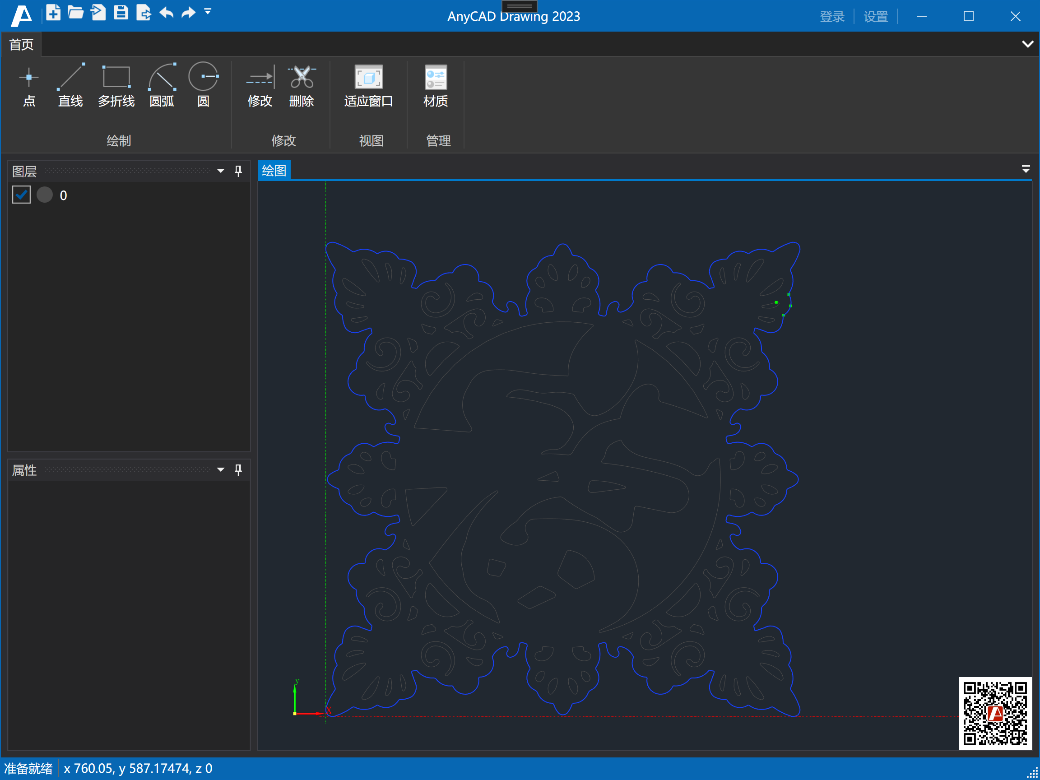
Task: Activate the 多折线 polyline tool
Action: pyautogui.click(x=116, y=86)
